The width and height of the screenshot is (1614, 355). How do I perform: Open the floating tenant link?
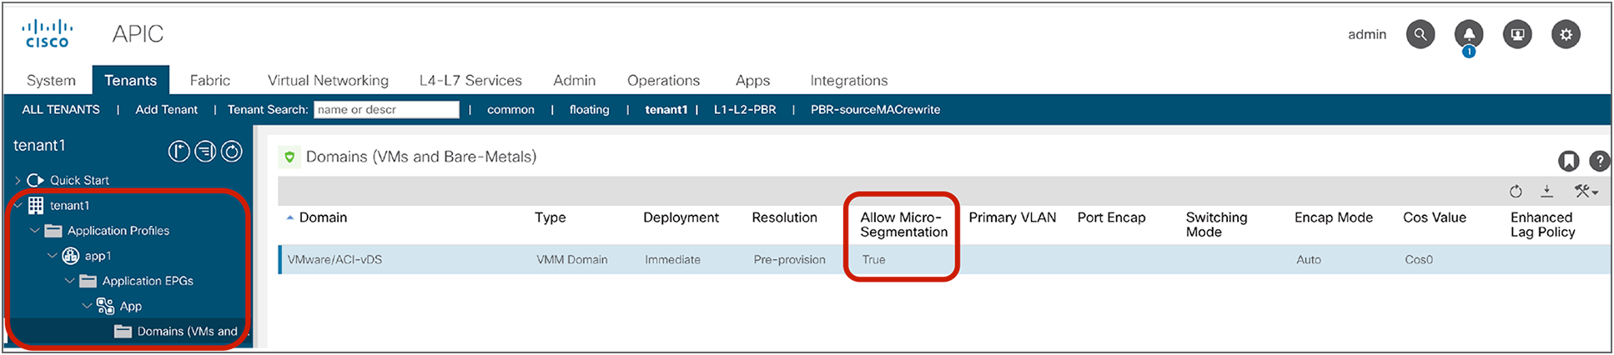589,109
